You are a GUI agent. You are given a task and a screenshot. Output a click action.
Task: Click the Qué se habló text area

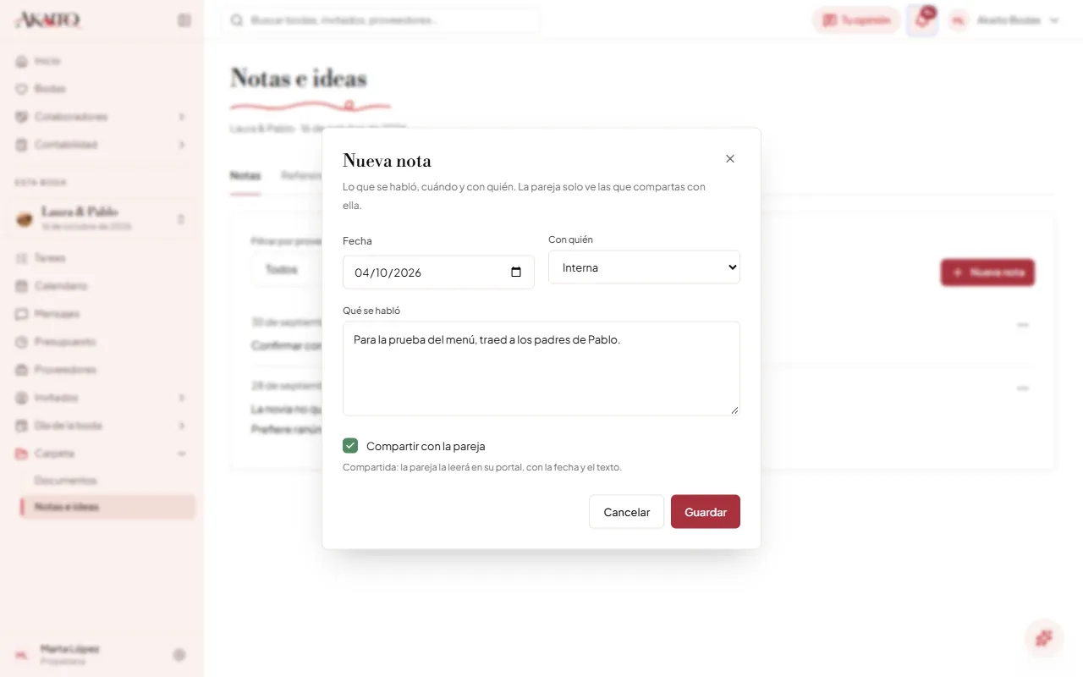click(541, 368)
